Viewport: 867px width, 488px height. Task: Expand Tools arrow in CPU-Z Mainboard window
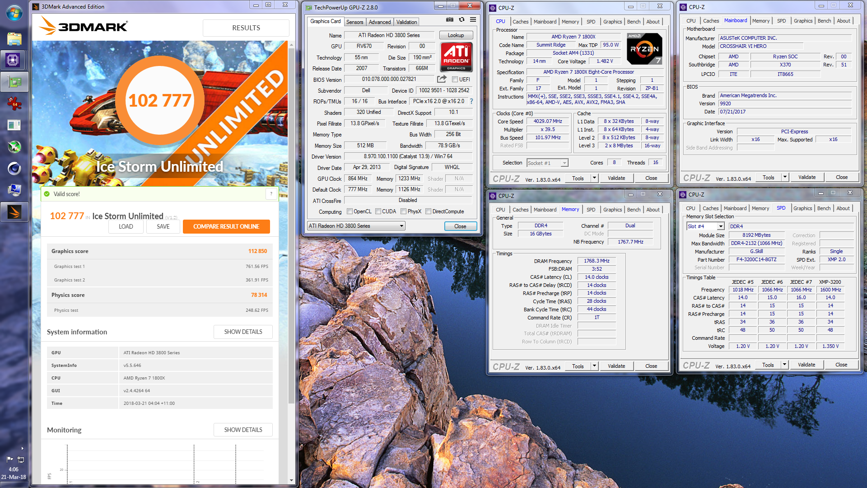point(785,177)
